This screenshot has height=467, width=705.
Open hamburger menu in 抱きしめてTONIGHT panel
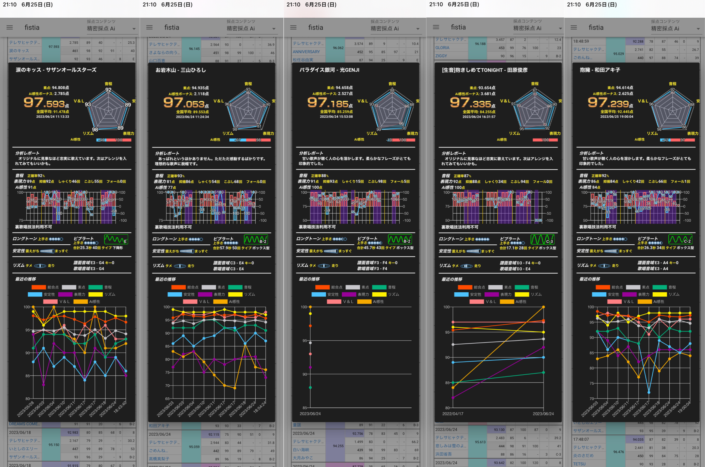click(436, 27)
